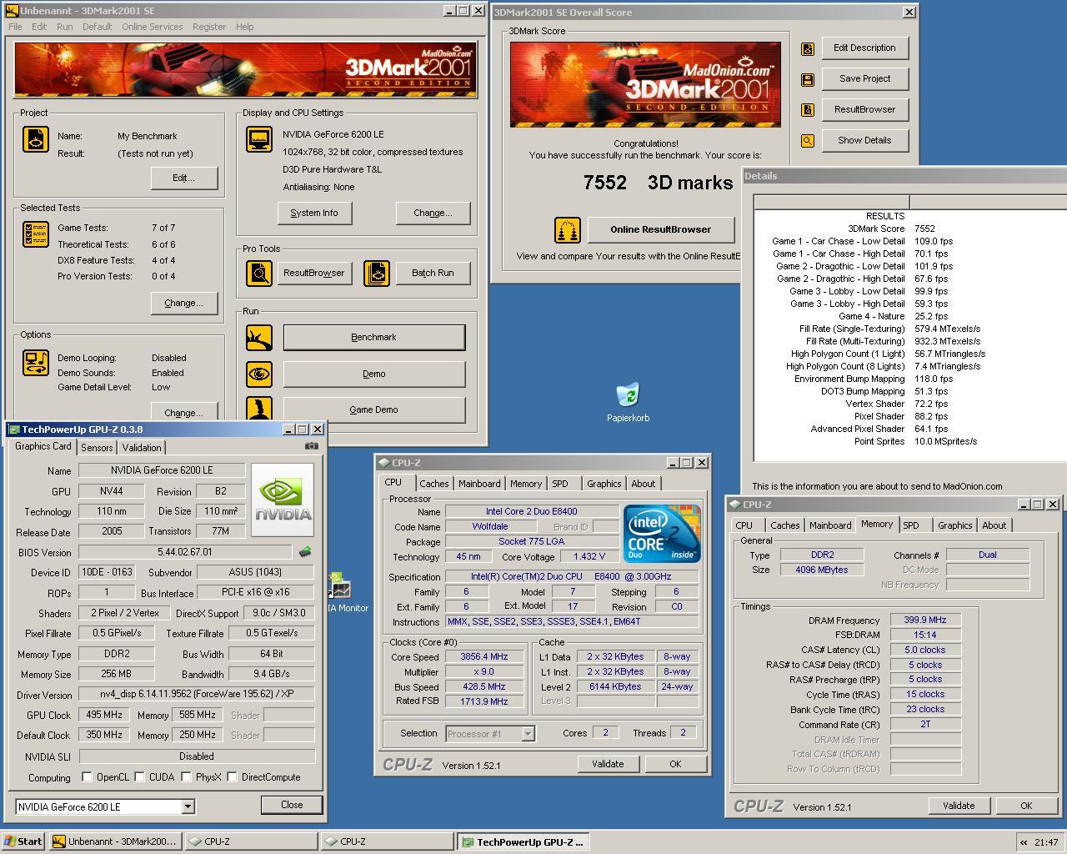Click the icon next to Edit Description

click(807, 49)
